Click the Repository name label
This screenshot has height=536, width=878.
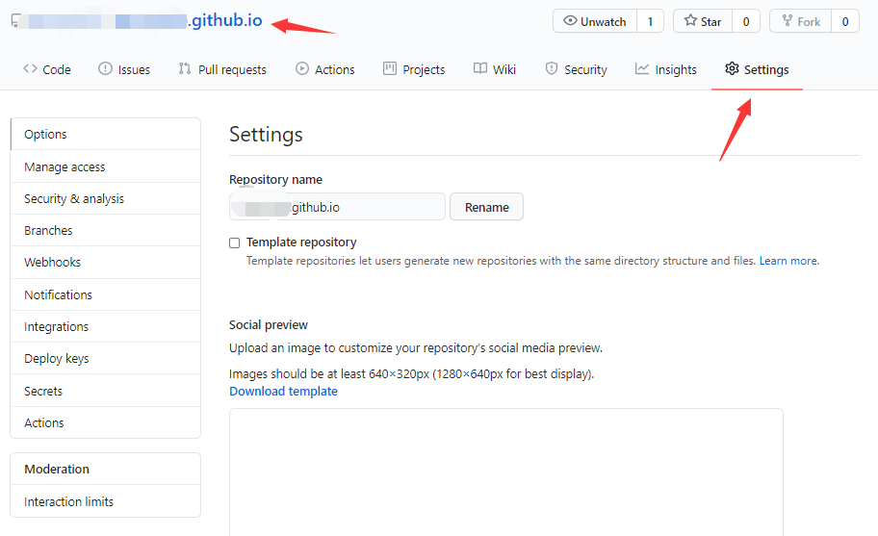click(x=275, y=180)
